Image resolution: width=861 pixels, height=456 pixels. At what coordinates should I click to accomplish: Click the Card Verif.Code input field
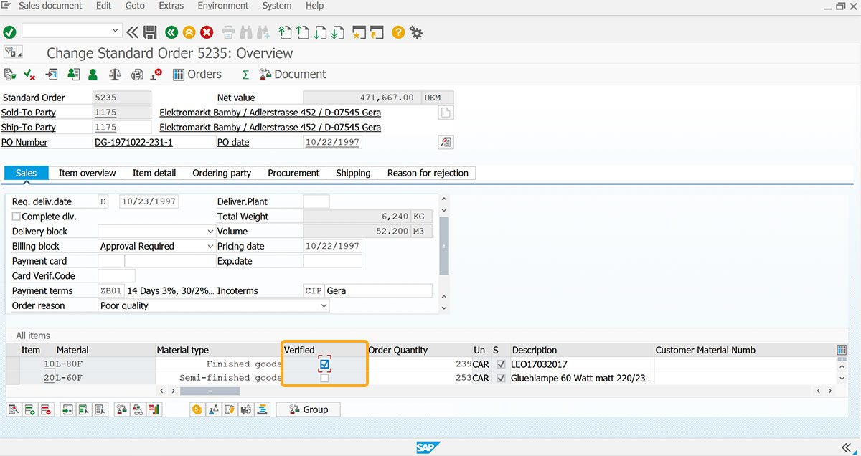(116, 275)
